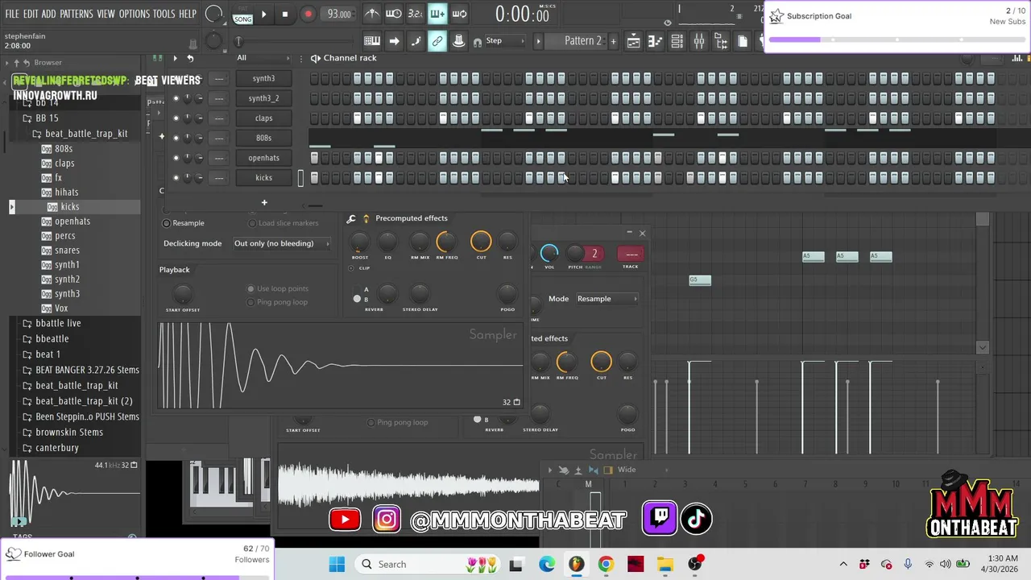Screen dimensions: 1031x580
Task: Open Microsoft Edge from the taskbar
Action: (547, 564)
